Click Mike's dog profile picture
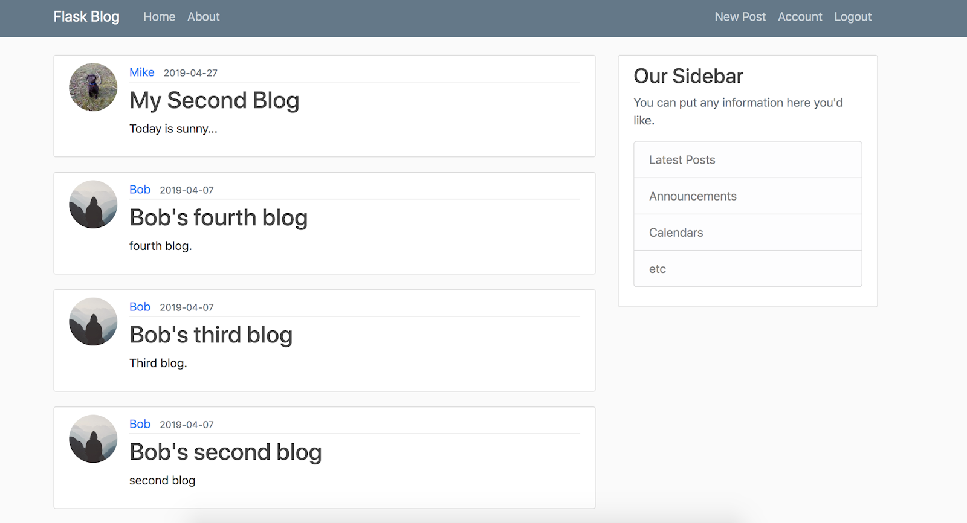Screen dimensions: 967x523 click(93, 87)
